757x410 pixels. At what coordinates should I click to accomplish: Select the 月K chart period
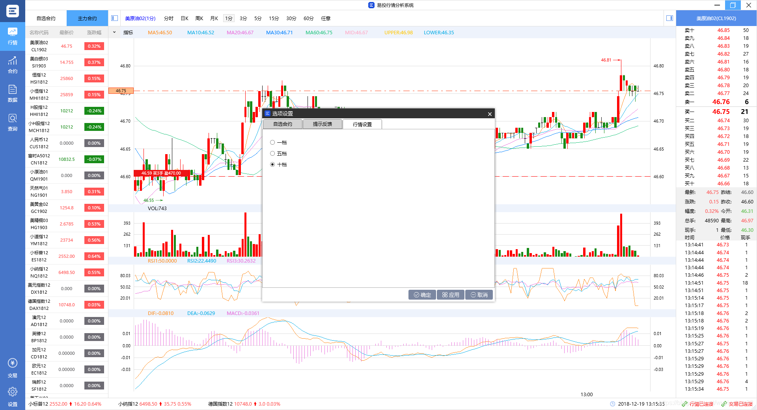[214, 19]
